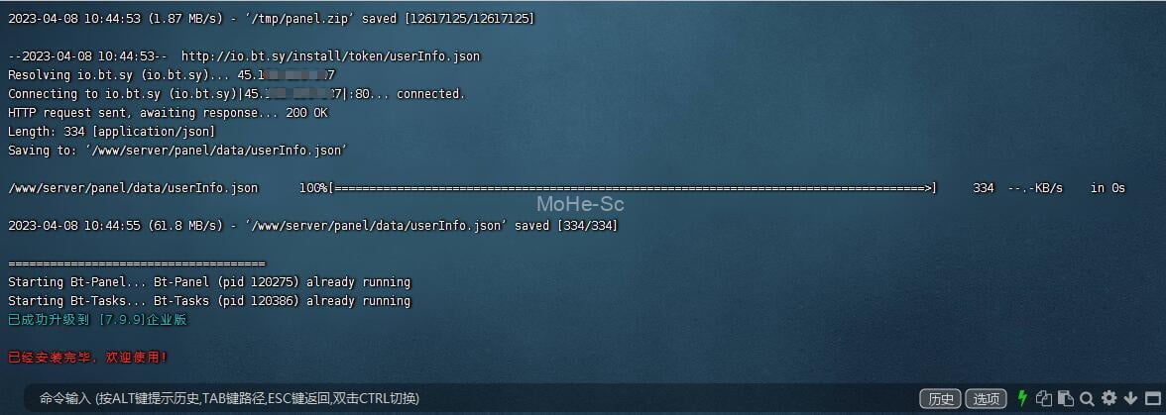Click the Starting Bt-Panel pid 120275 line
Screen dimensions: 1166x415
[x=209, y=282]
